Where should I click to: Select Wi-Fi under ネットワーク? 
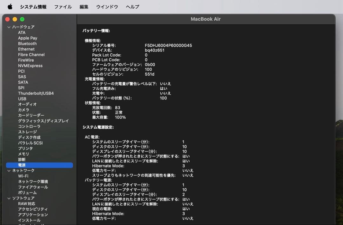coord(24,176)
